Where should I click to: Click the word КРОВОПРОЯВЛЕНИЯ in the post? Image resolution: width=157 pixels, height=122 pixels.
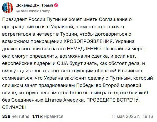pyautogui.click(x=89, y=41)
